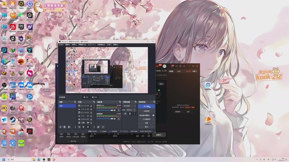The image size is (289, 162).
Task: Mute the 桌面音频 channel speaker icon
Action: coord(115,119)
